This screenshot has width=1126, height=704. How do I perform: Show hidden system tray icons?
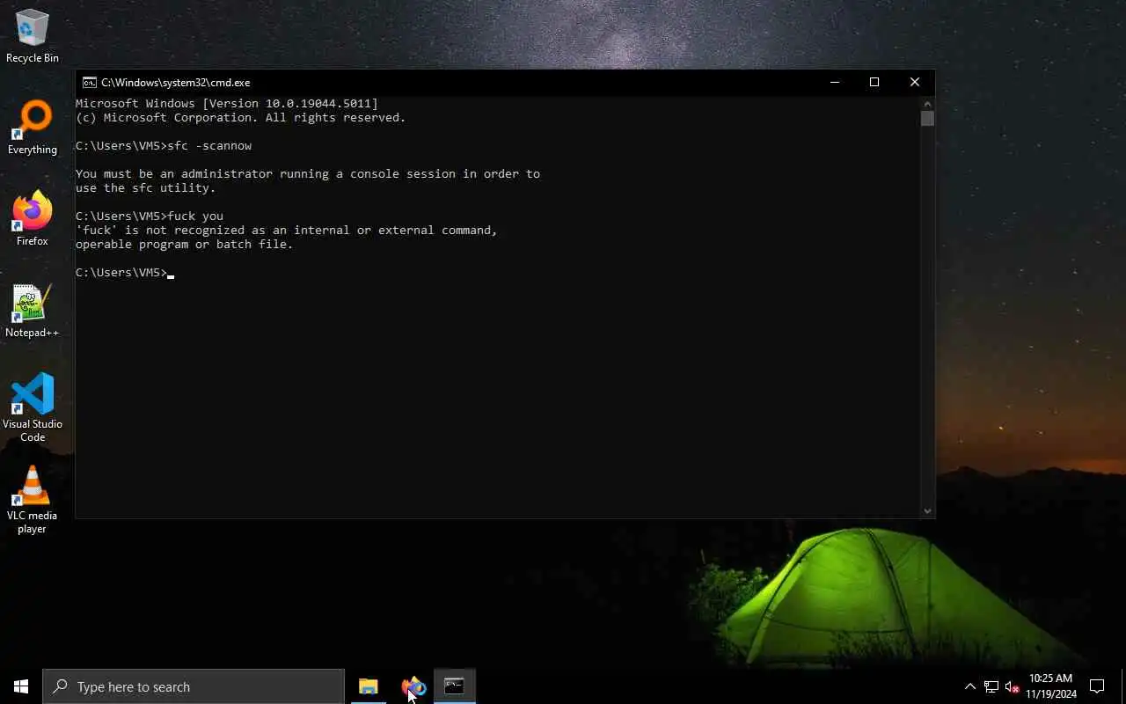click(x=970, y=686)
